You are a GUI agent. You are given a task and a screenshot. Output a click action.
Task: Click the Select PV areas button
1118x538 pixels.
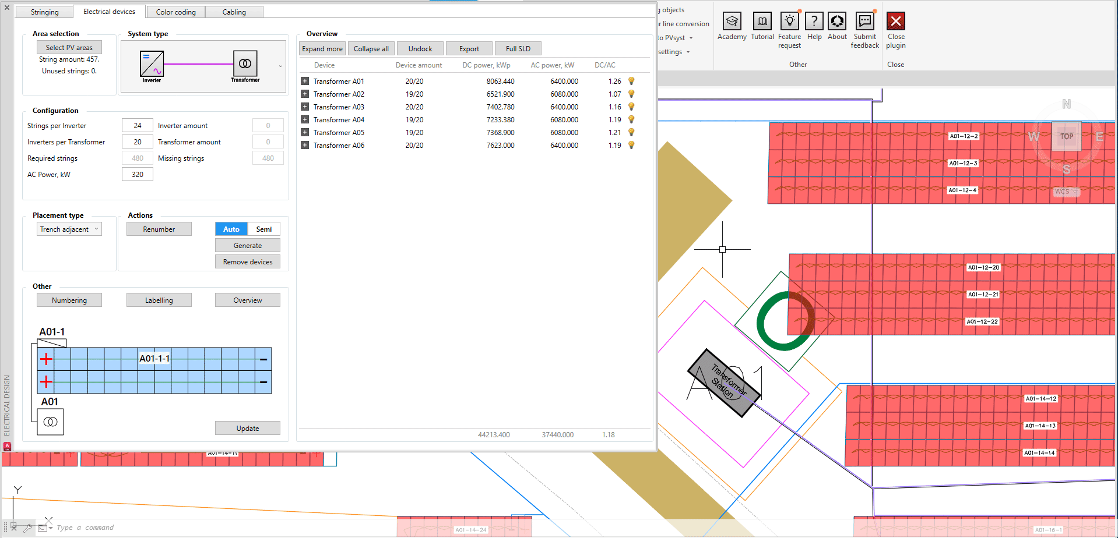[x=69, y=47]
